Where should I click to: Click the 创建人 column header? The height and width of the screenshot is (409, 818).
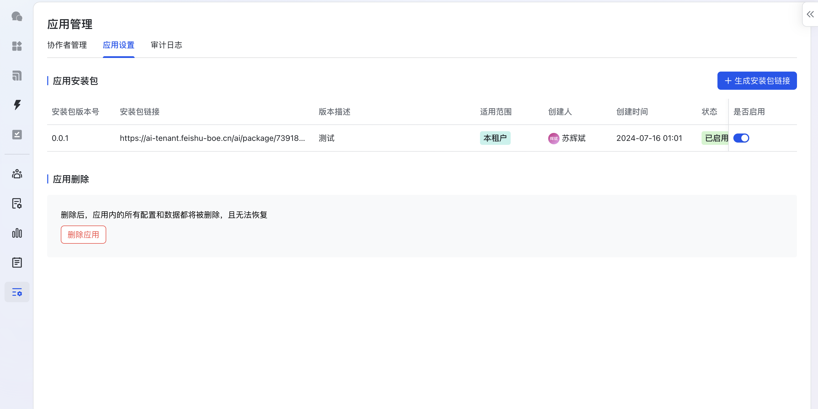click(560, 112)
